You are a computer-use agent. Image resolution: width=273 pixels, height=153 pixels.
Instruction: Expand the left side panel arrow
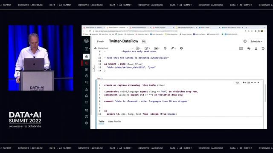[93, 68]
